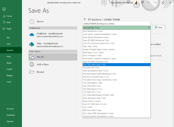
Task: Open the file type dropdown arrow
Action: pos(149,28)
